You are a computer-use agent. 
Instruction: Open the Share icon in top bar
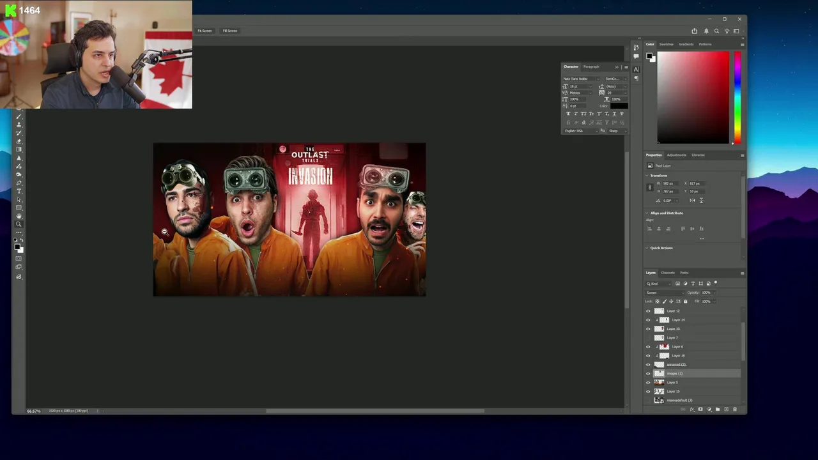click(x=695, y=31)
